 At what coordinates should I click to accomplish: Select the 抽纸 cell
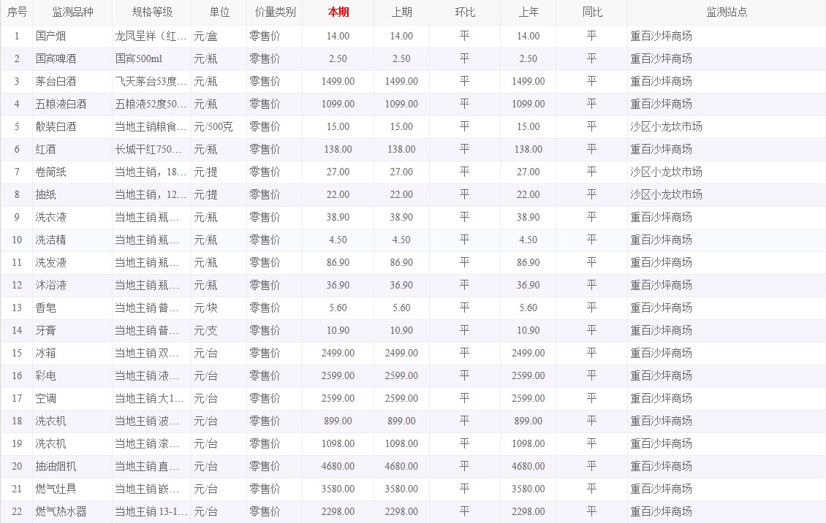pos(45,195)
